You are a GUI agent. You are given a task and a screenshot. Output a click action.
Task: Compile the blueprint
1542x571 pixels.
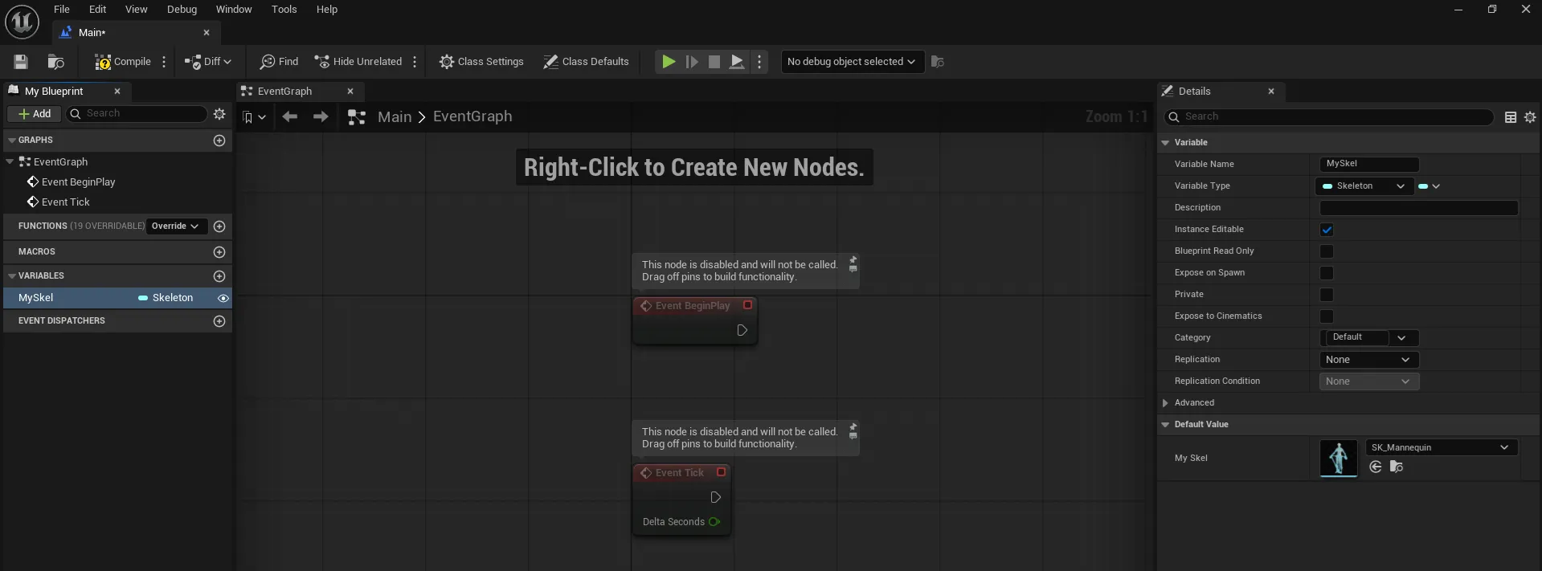pyautogui.click(x=122, y=62)
